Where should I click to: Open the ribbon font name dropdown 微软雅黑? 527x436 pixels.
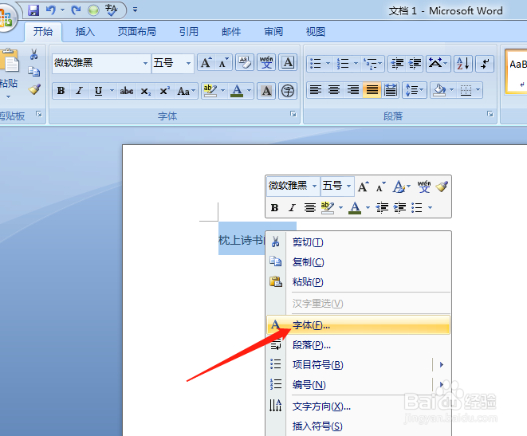pyautogui.click(x=145, y=63)
